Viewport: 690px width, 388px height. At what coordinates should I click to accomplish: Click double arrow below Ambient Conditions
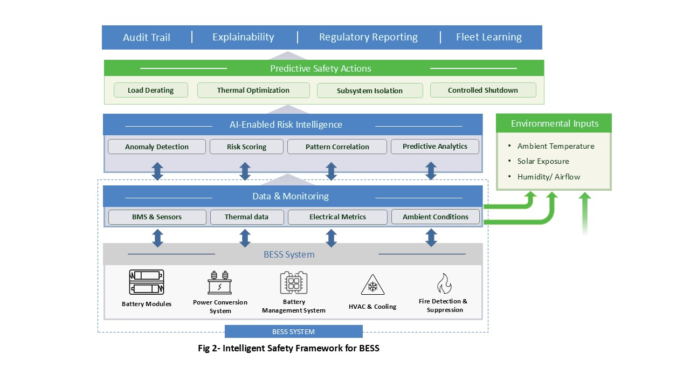(x=431, y=238)
